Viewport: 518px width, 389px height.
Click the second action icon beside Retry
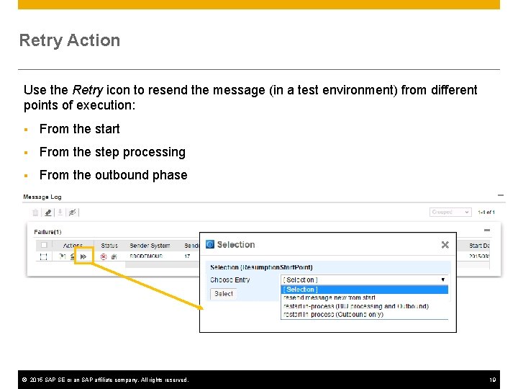(73, 256)
